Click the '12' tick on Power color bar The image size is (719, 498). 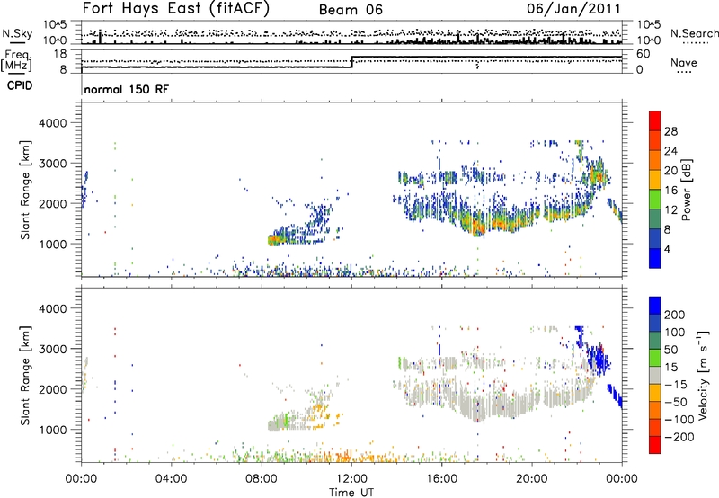click(x=670, y=210)
